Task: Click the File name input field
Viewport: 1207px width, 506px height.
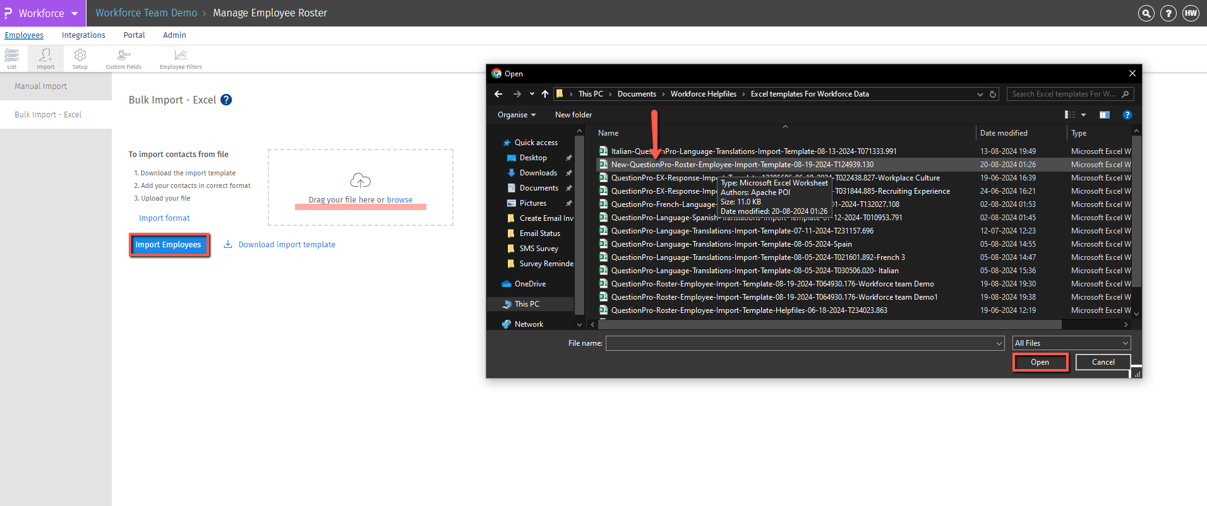Action: pyautogui.click(x=800, y=343)
